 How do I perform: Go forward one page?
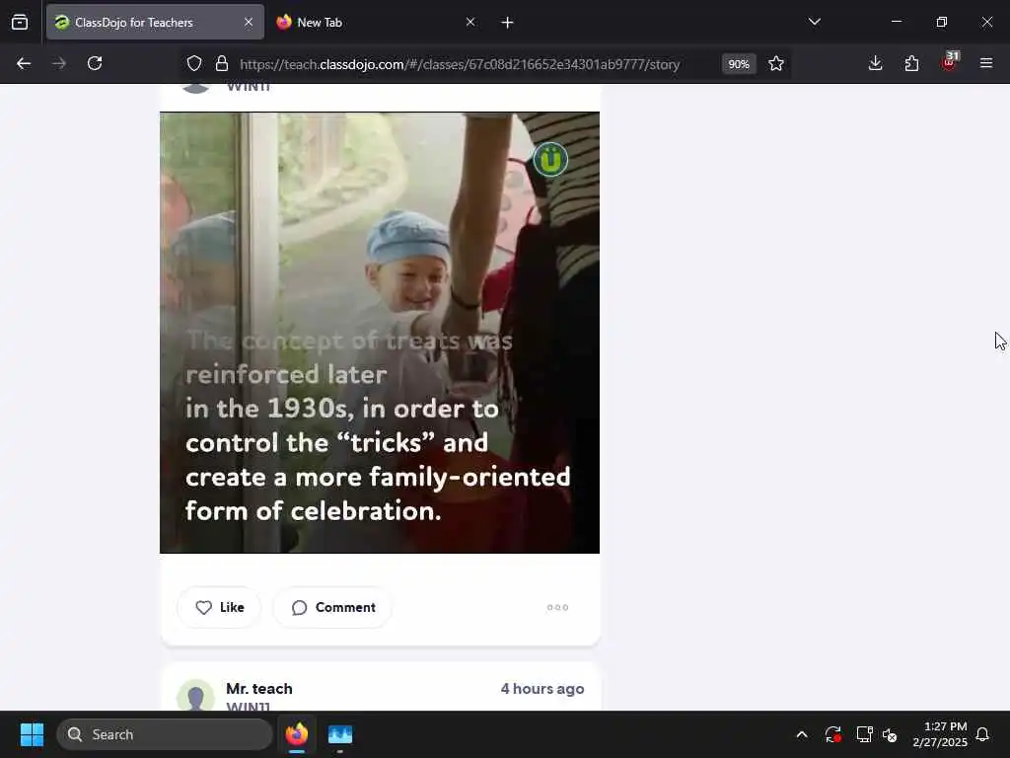[x=59, y=63]
